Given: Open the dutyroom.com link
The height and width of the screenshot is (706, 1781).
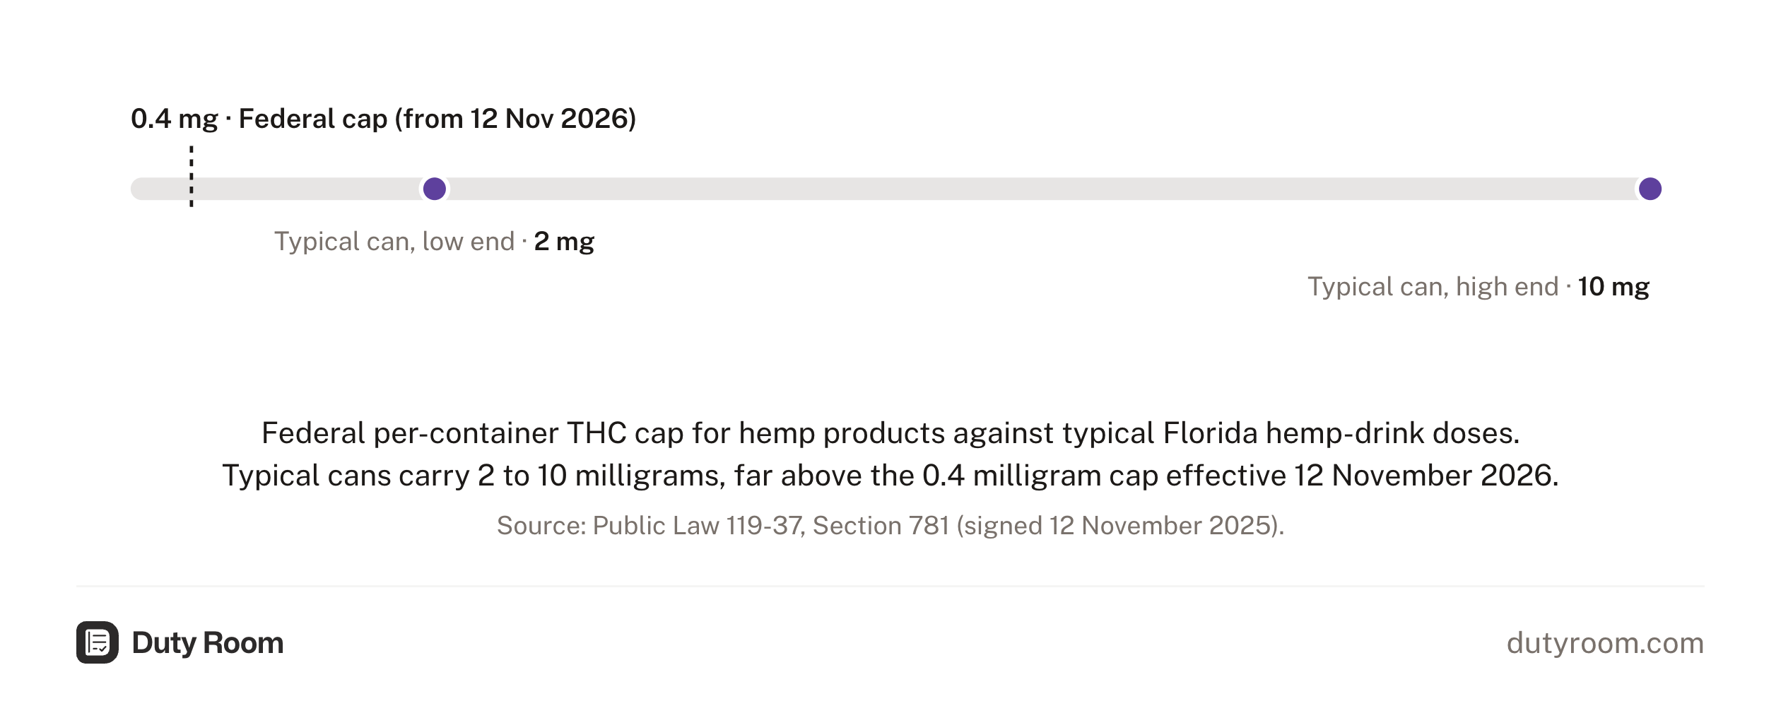Looking at the screenshot, I should 1605,643.
